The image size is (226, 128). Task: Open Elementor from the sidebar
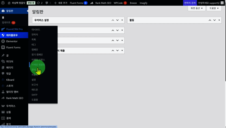coord(12,41)
